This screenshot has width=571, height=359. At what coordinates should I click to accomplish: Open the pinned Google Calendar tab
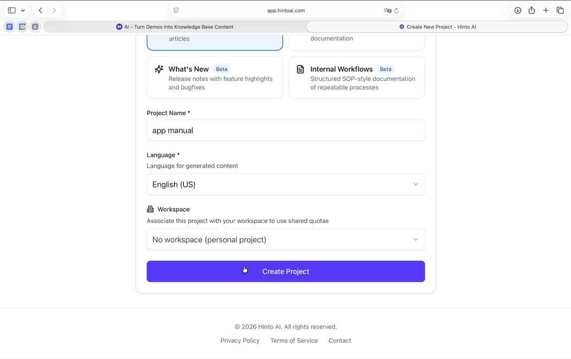22,27
